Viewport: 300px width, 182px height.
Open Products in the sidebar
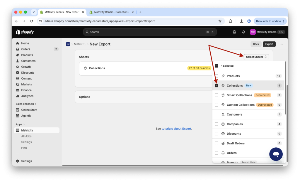click(27, 55)
